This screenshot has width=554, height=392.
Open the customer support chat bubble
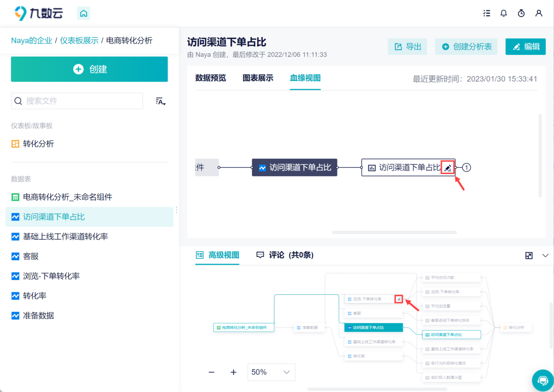(x=542, y=380)
